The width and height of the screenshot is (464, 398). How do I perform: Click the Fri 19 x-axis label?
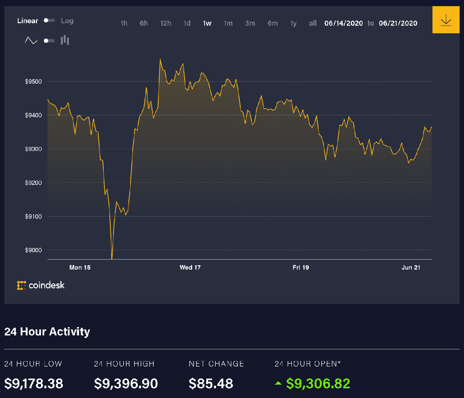click(x=301, y=267)
